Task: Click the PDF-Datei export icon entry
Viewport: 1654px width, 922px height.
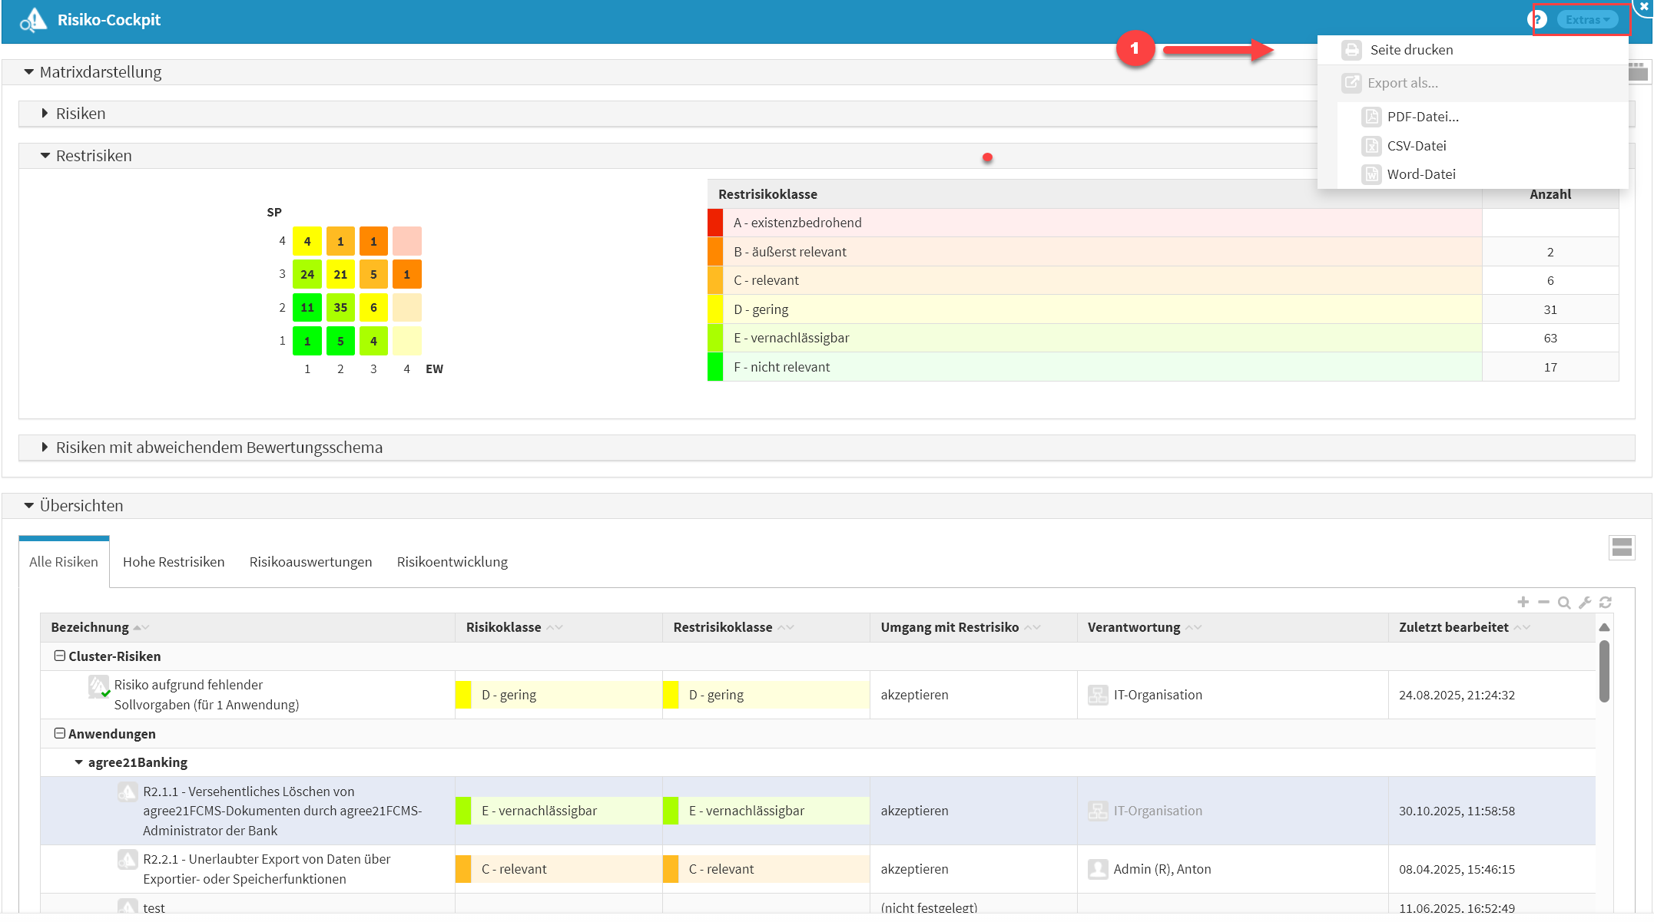Action: pos(1371,117)
